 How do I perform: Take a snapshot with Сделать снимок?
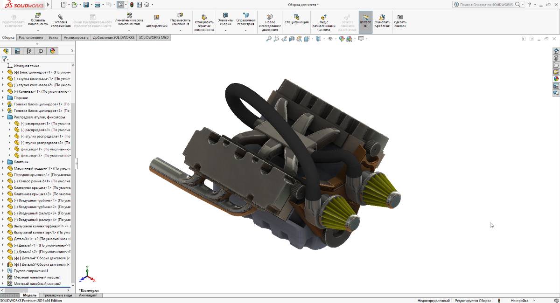pyautogui.click(x=400, y=17)
